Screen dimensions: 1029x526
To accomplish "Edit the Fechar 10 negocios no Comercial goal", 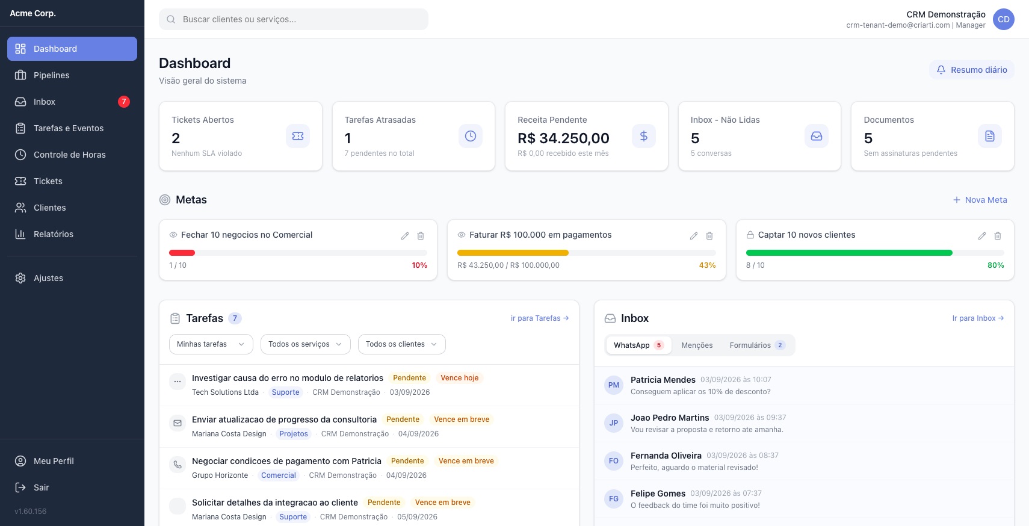I will point(405,236).
